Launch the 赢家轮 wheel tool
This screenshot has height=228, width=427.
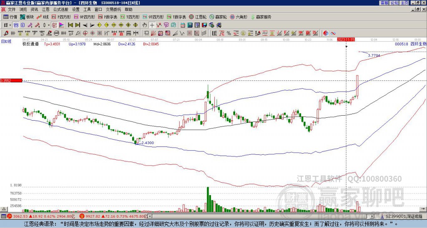218,17
